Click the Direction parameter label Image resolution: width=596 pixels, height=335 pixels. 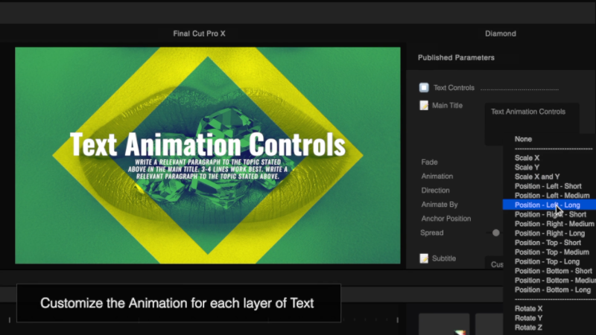click(x=435, y=191)
